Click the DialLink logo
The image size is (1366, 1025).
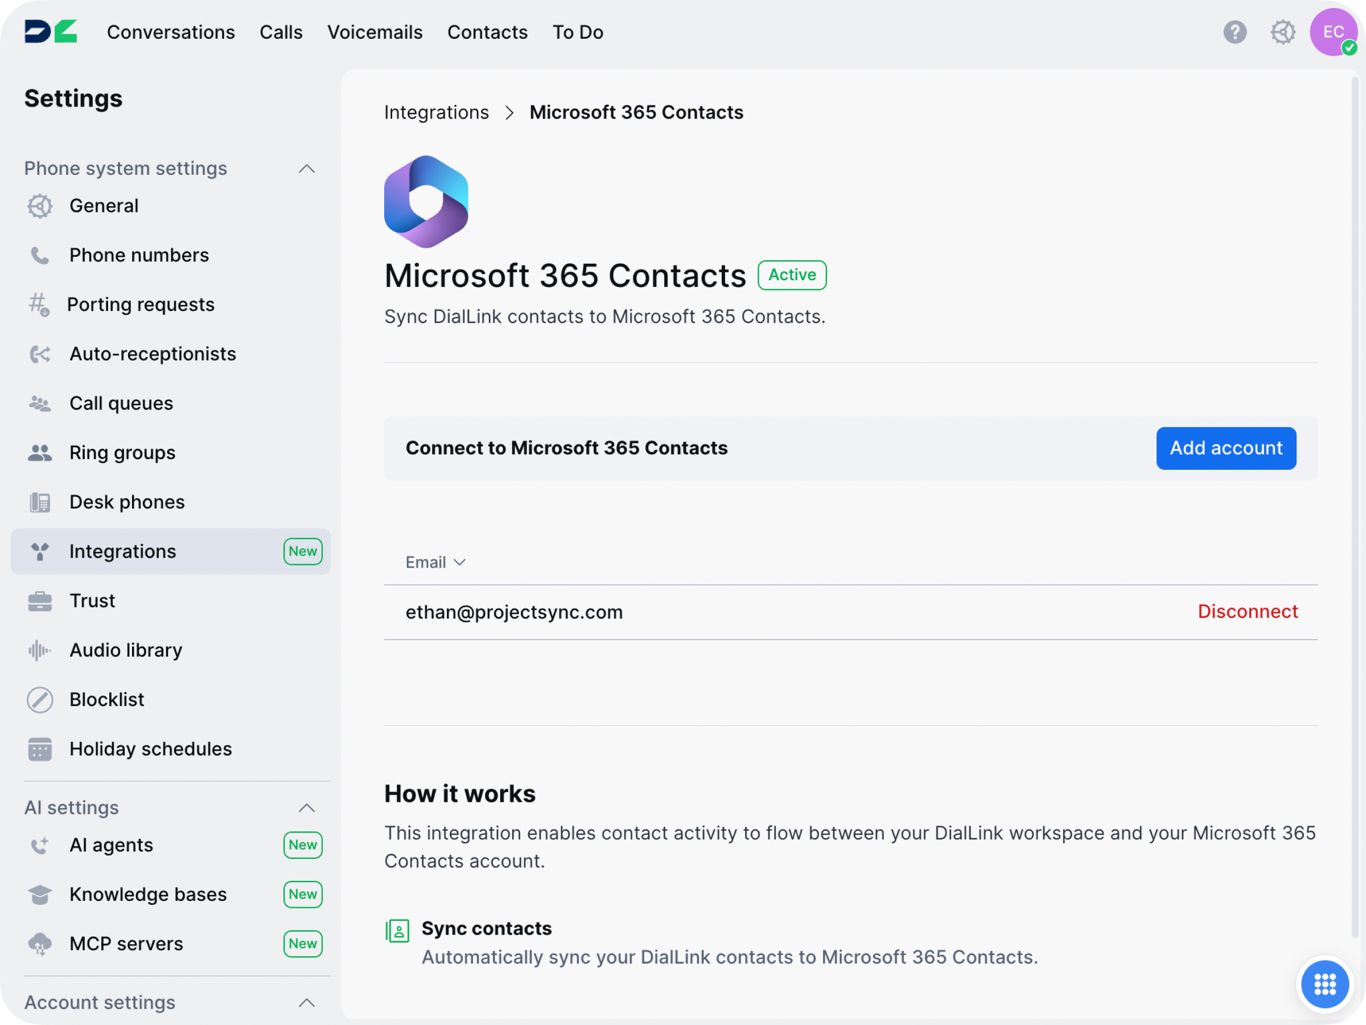pyautogui.click(x=51, y=32)
